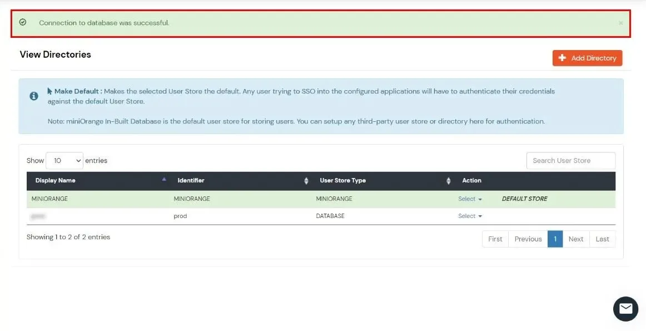Click the sort icon beside User Store Type
The height and width of the screenshot is (331, 646).
[448, 180]
